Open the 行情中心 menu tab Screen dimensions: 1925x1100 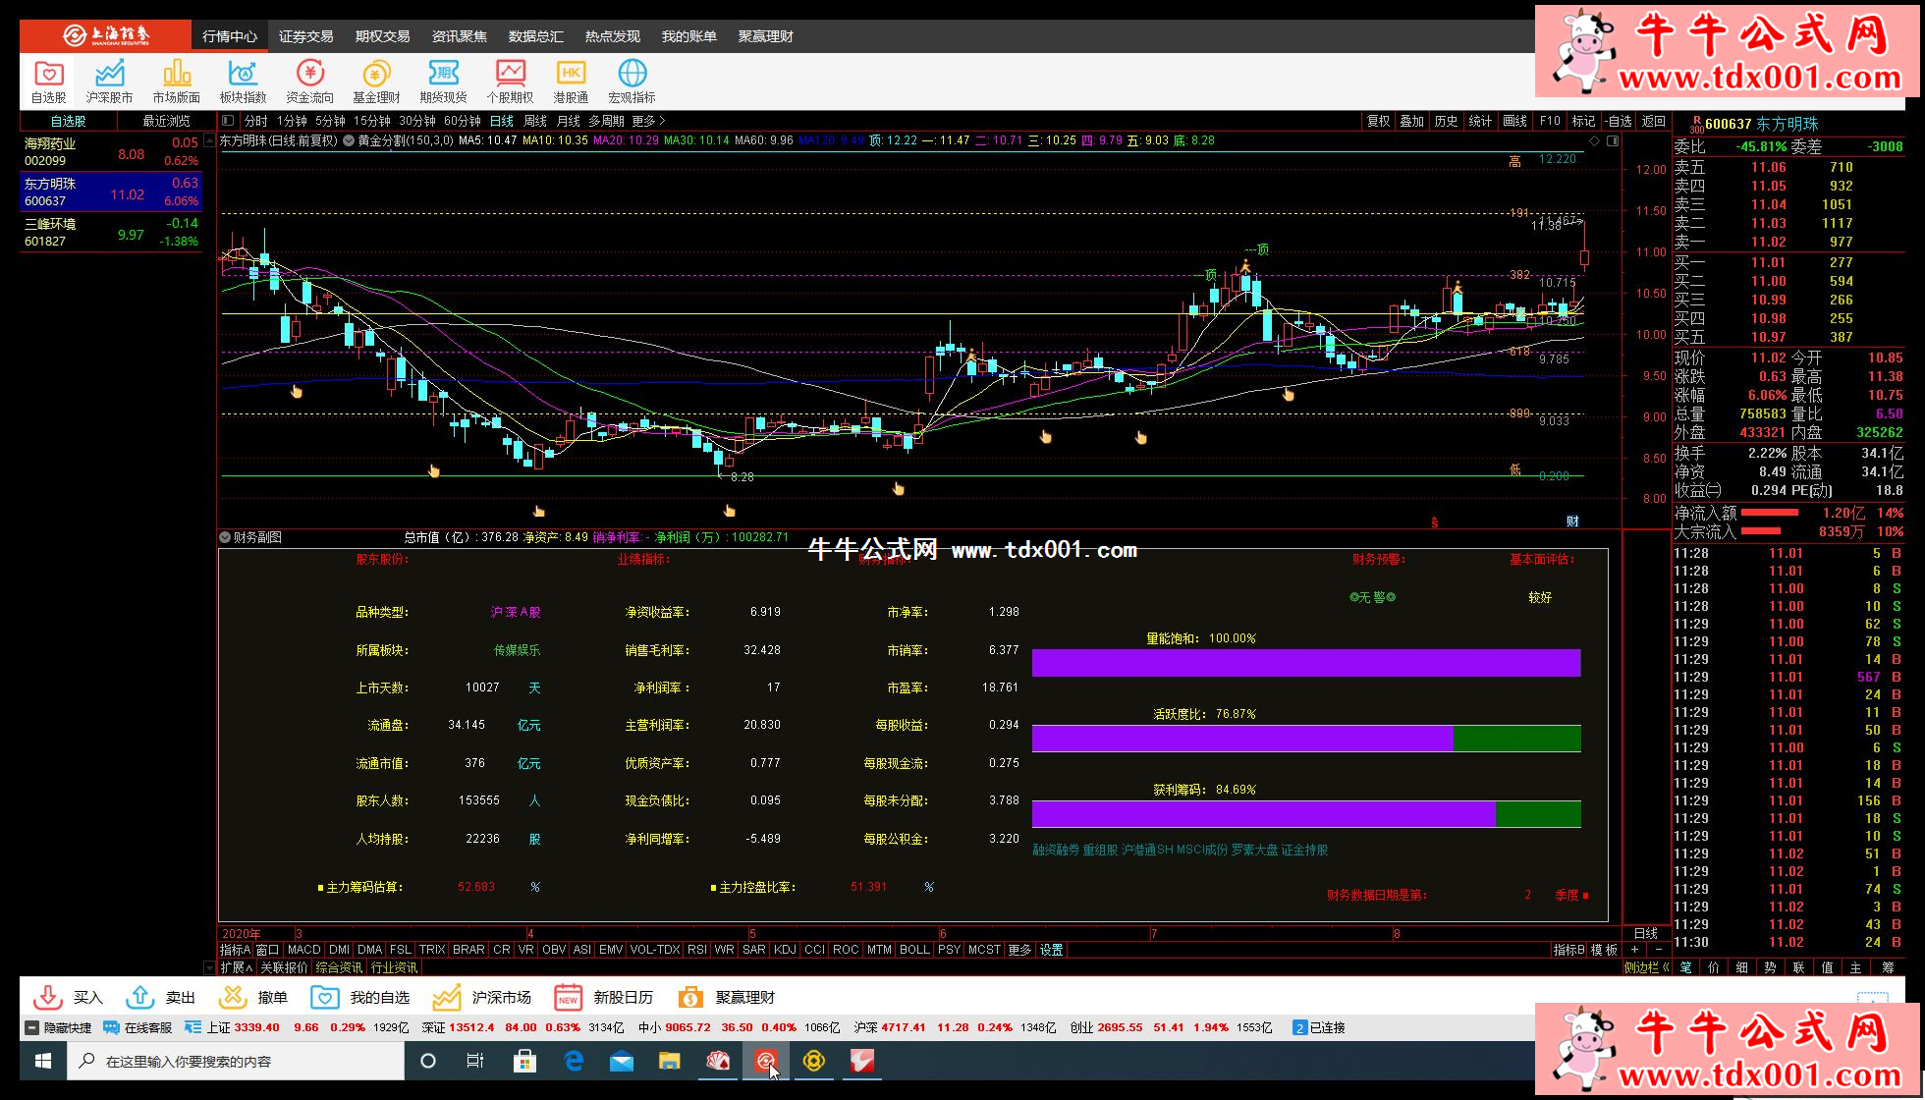point(230,36)
